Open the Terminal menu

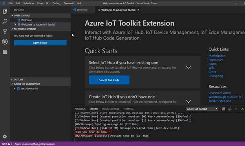(x=68, y=3)
